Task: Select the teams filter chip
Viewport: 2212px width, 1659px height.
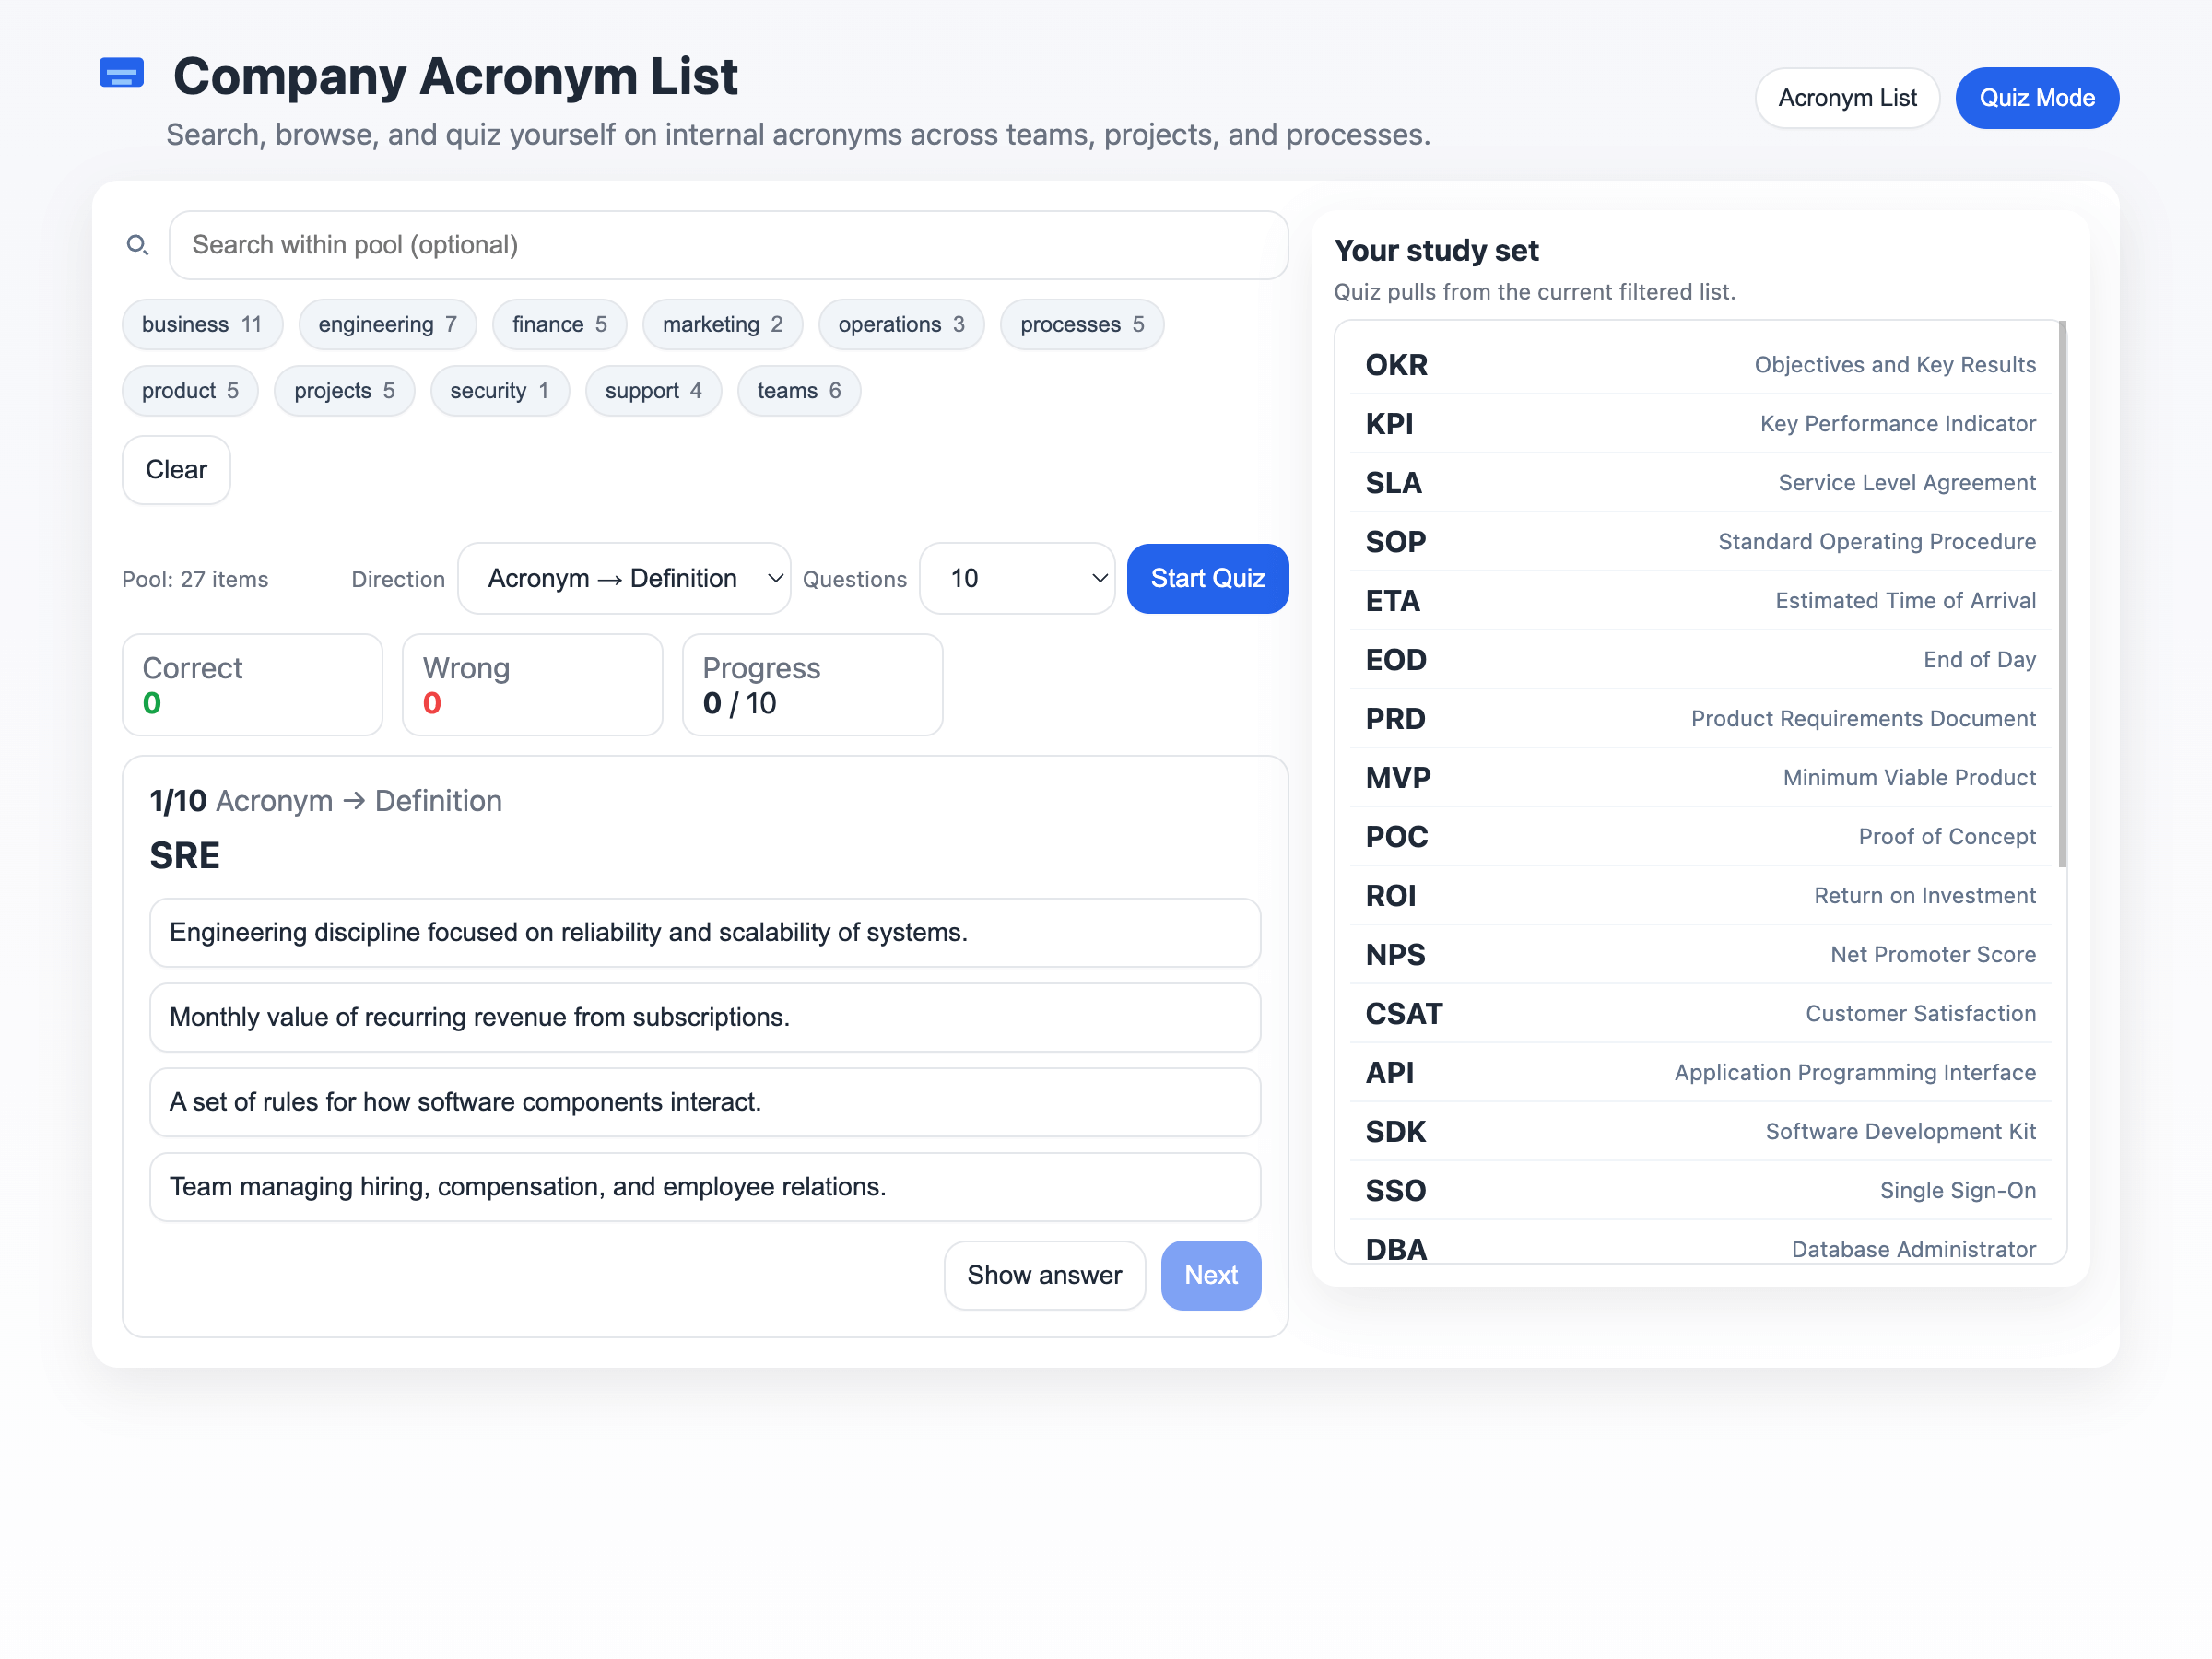Action: [x=798, y=391]
